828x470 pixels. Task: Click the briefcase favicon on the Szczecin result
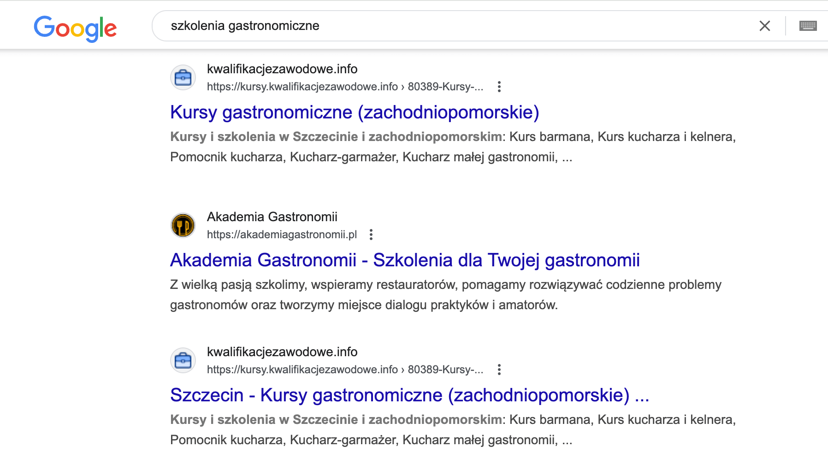tap(183, 360)
